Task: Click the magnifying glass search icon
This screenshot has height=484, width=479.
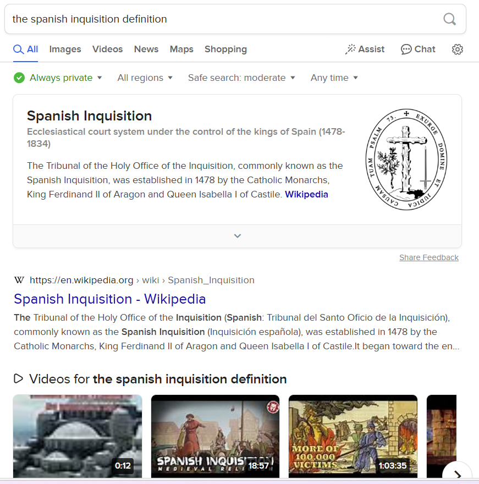Action: 449,19
